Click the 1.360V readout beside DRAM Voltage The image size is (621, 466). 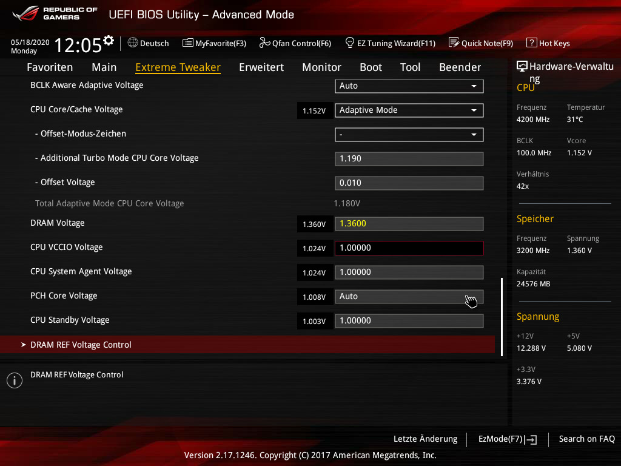(x=315, y=224)
